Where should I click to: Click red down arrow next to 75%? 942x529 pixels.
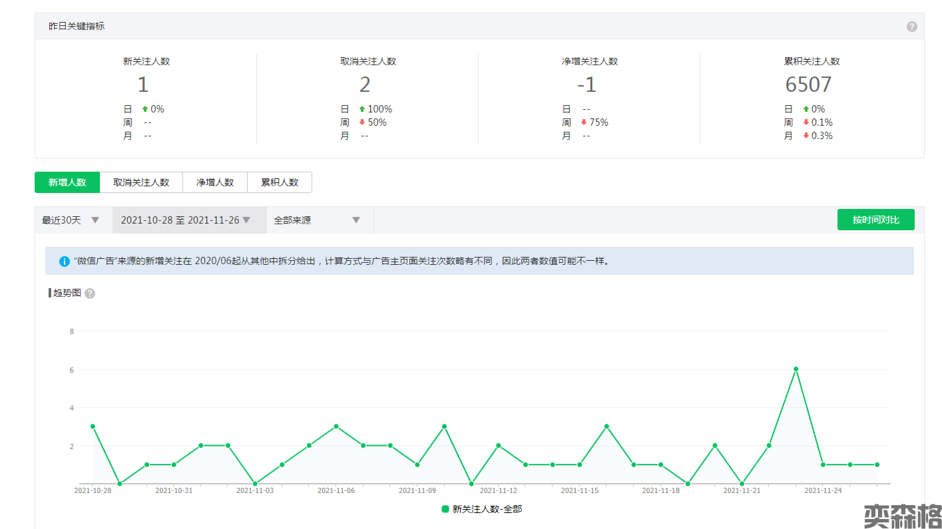click(x=584, y=122)
